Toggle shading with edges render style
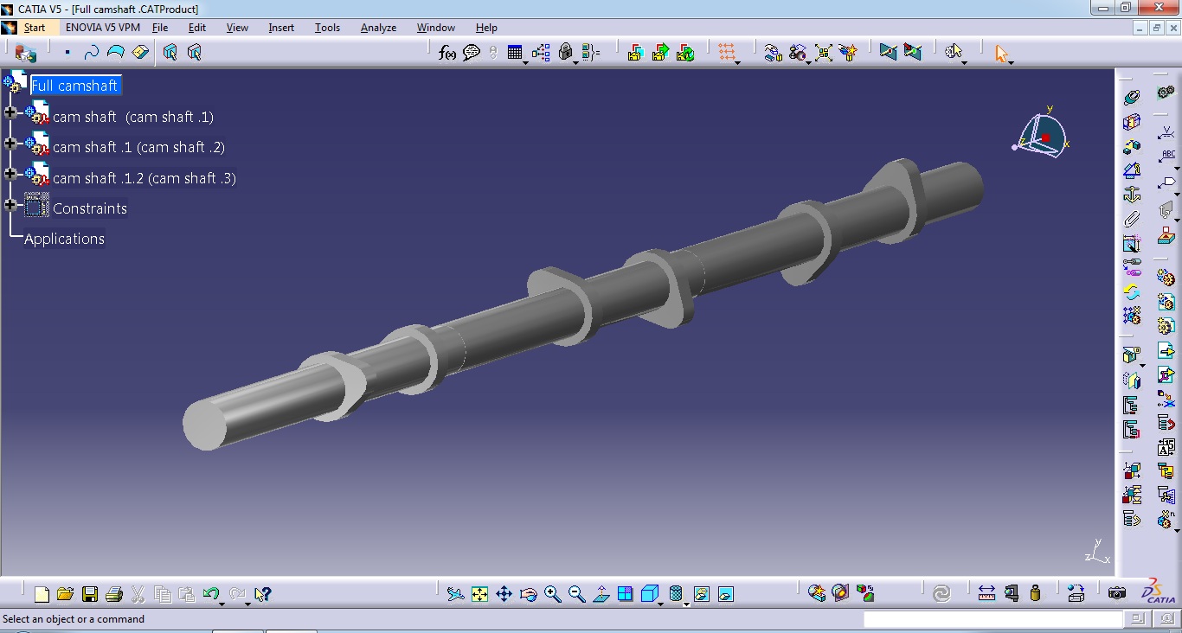This screenshot has height=633, width=1182. 675,594
